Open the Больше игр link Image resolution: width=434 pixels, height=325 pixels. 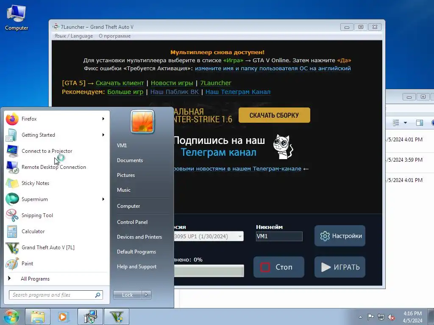(125, 92)
